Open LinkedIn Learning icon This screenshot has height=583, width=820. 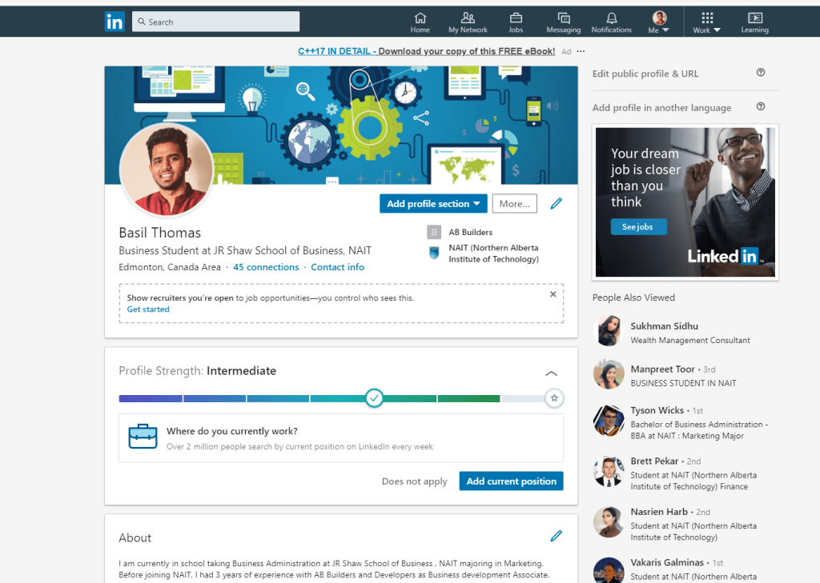[754, 18]
